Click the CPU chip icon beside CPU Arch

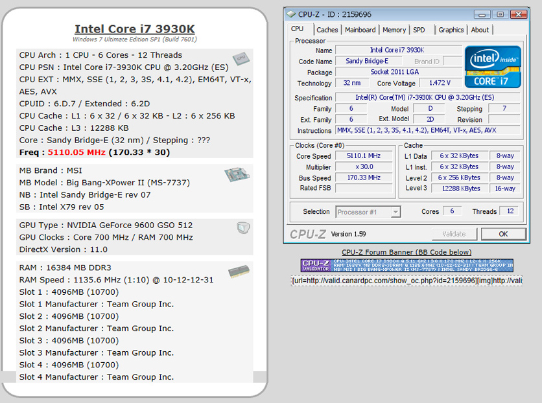[241, 59]
